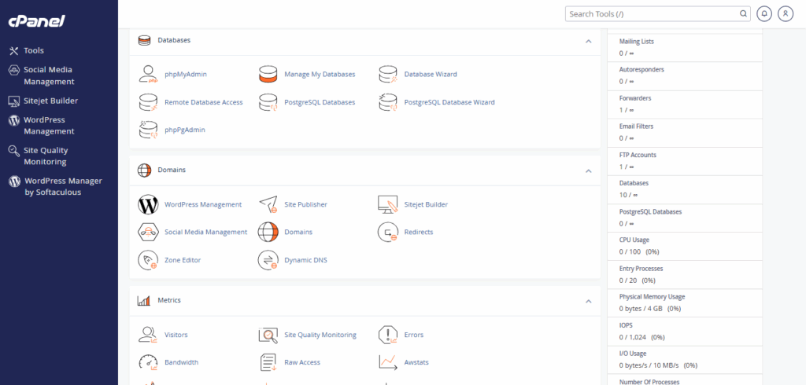Open the Zone Editor icon
The image size is (806, 385).
click(148, 260)
